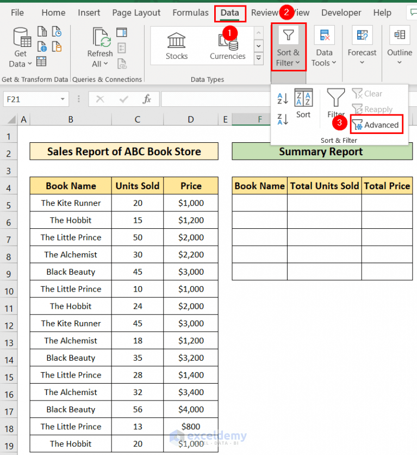The height and width of the screenshot is (455, 417).
Task: Click Enter checkmark icon
Action: click(123, 99)
